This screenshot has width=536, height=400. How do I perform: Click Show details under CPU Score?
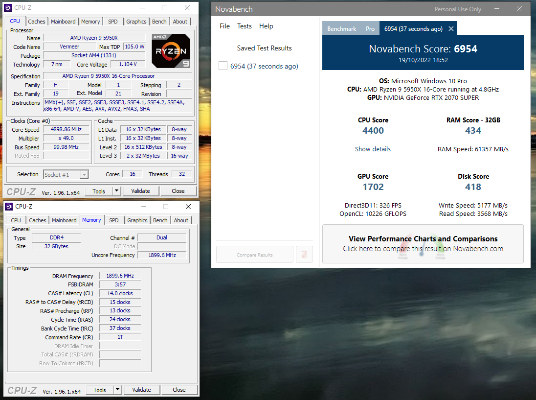pyautogui.click(x=373, y=149)
